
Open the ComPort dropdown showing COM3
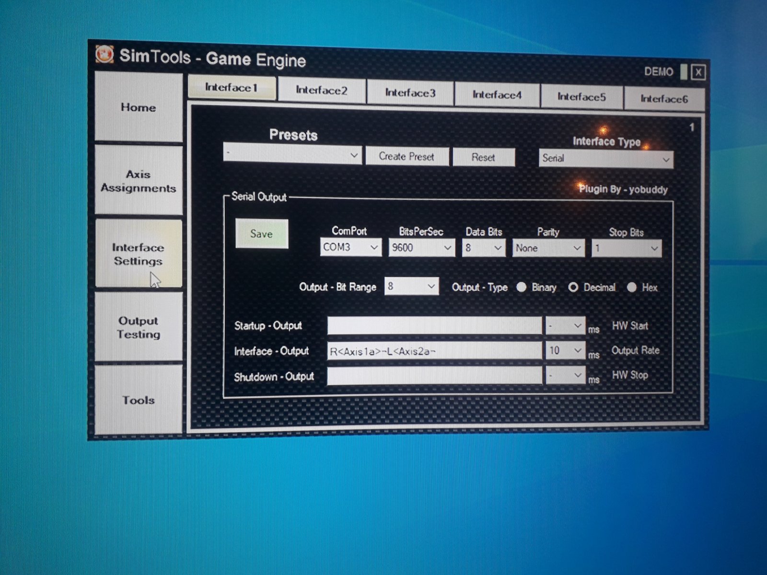coord(350,247)
